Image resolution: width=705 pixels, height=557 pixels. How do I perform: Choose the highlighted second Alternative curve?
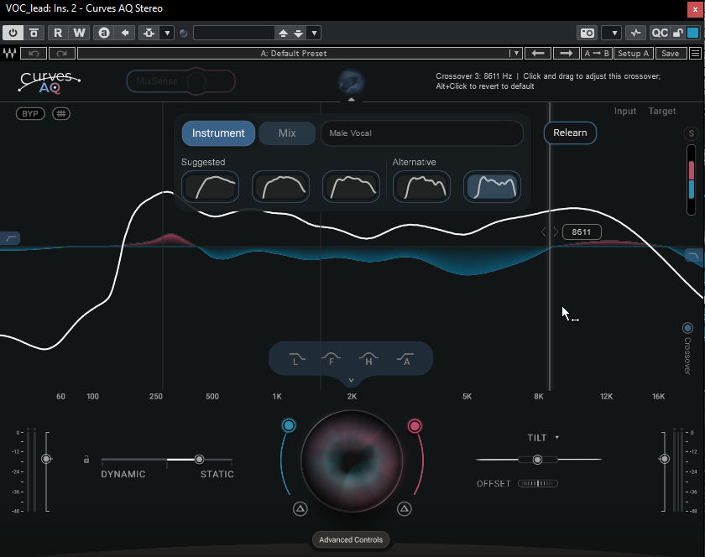tap(493, 186)
